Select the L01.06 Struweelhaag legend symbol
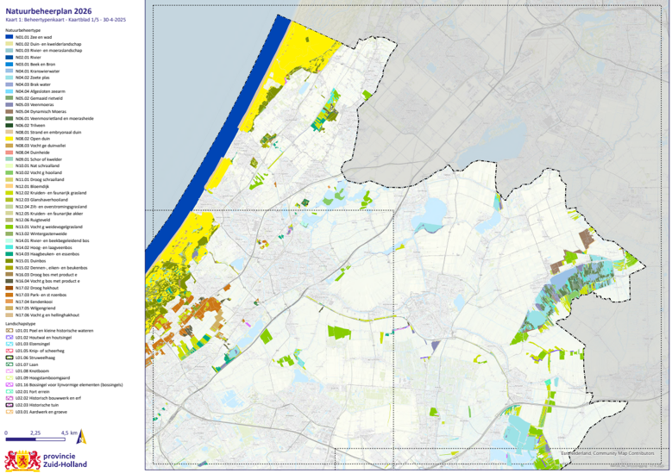This screenshot has height=473, width=672. [x=9, y=357]
